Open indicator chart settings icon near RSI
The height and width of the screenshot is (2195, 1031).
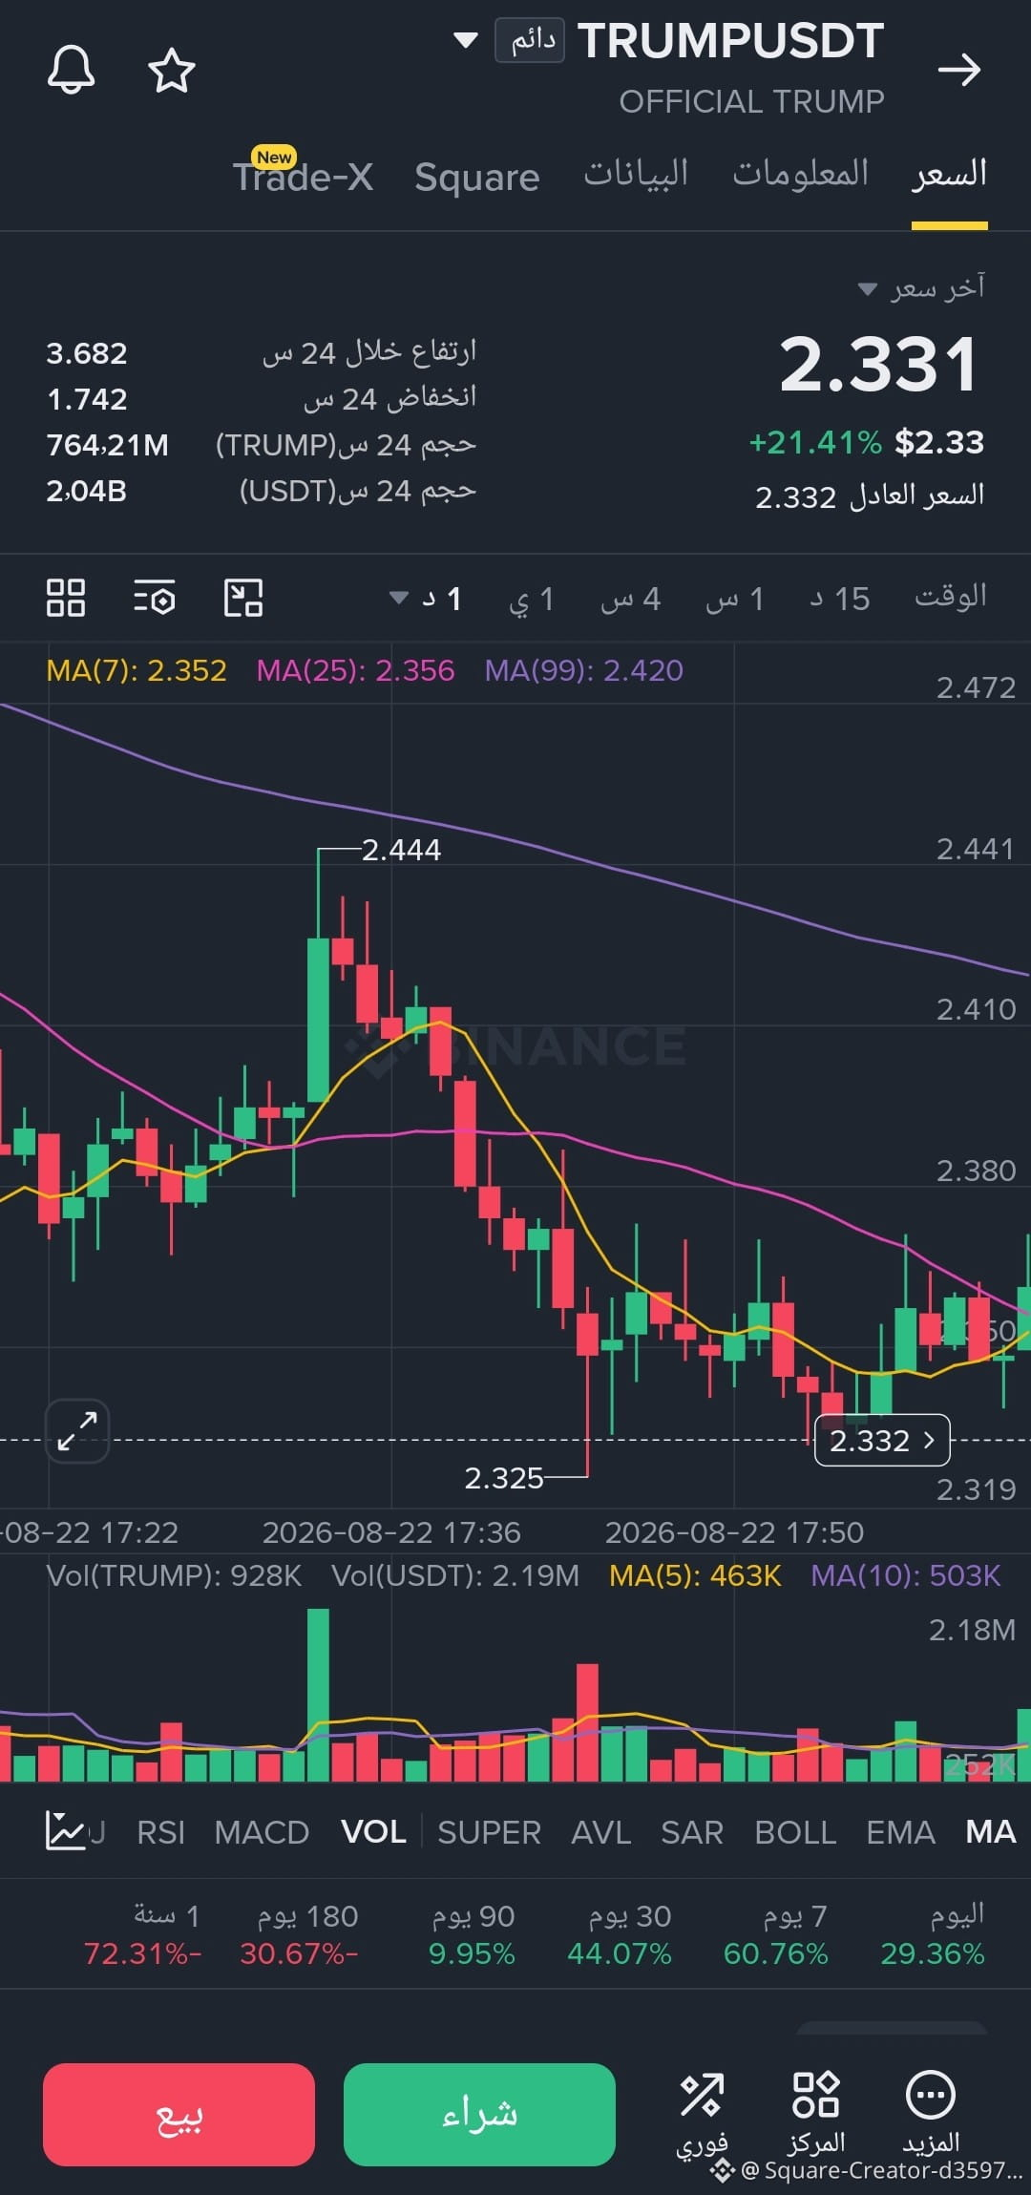(x=65, y=1830)
